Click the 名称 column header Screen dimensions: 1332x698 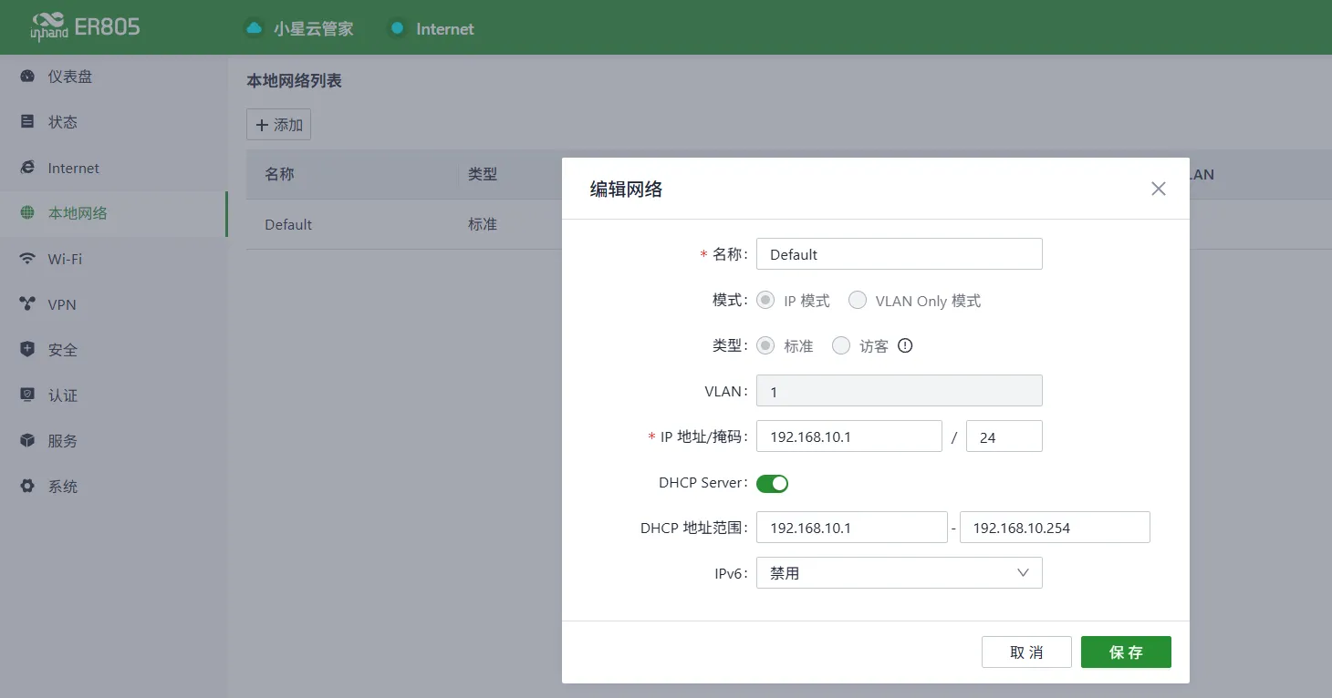pyautogui.click(x=279, y=174)
